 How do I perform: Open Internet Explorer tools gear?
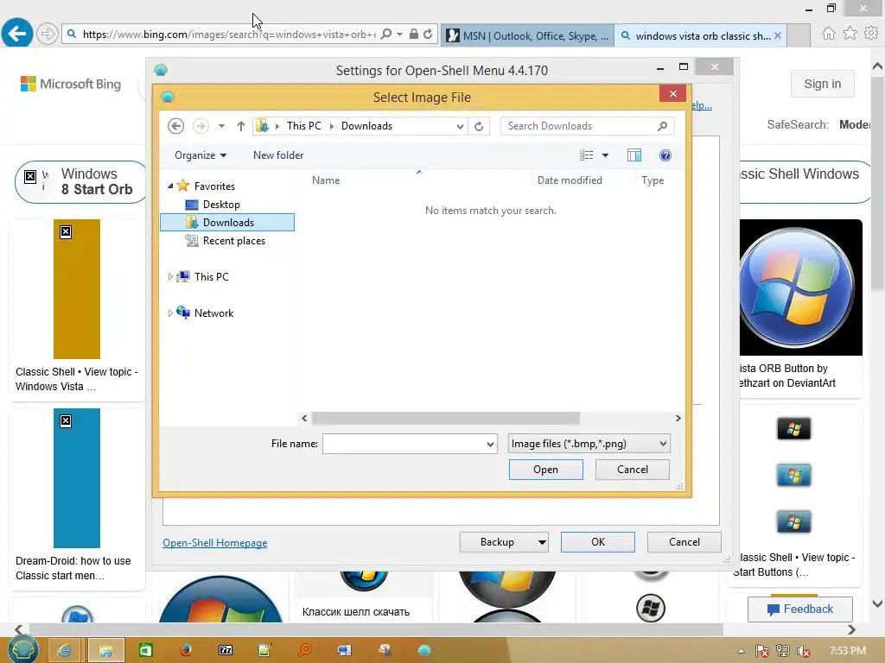[x=871, y=34]
